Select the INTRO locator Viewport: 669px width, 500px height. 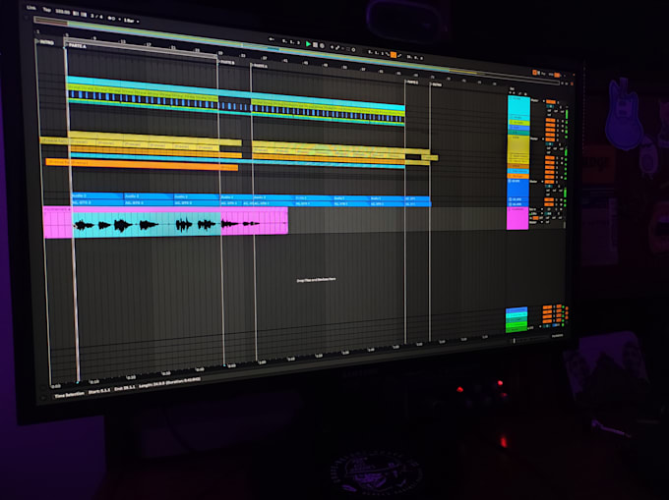[x=45, y=42]
